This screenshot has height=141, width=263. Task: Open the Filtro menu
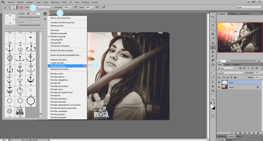[64, 2]
